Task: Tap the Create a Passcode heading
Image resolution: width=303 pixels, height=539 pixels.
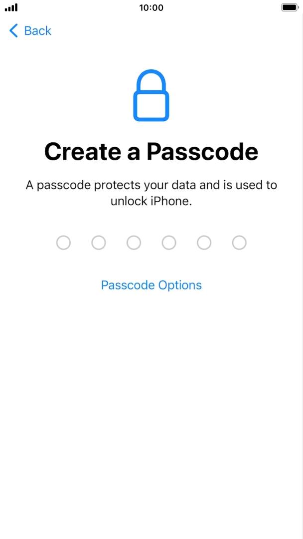Action: [151, 151]
